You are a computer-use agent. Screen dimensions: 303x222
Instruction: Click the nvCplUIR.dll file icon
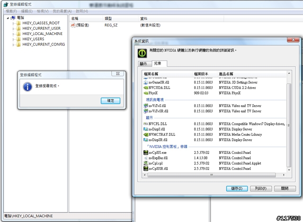(x=146, y=169)
